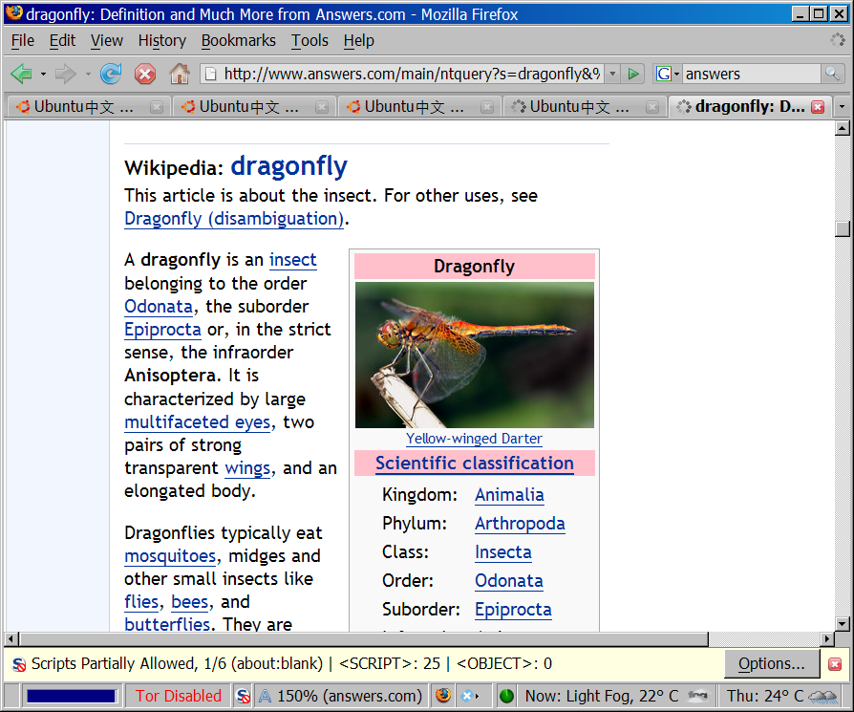Screen dimensions: 854x712
Task: Open the Help menu
Action: (359, 41)
